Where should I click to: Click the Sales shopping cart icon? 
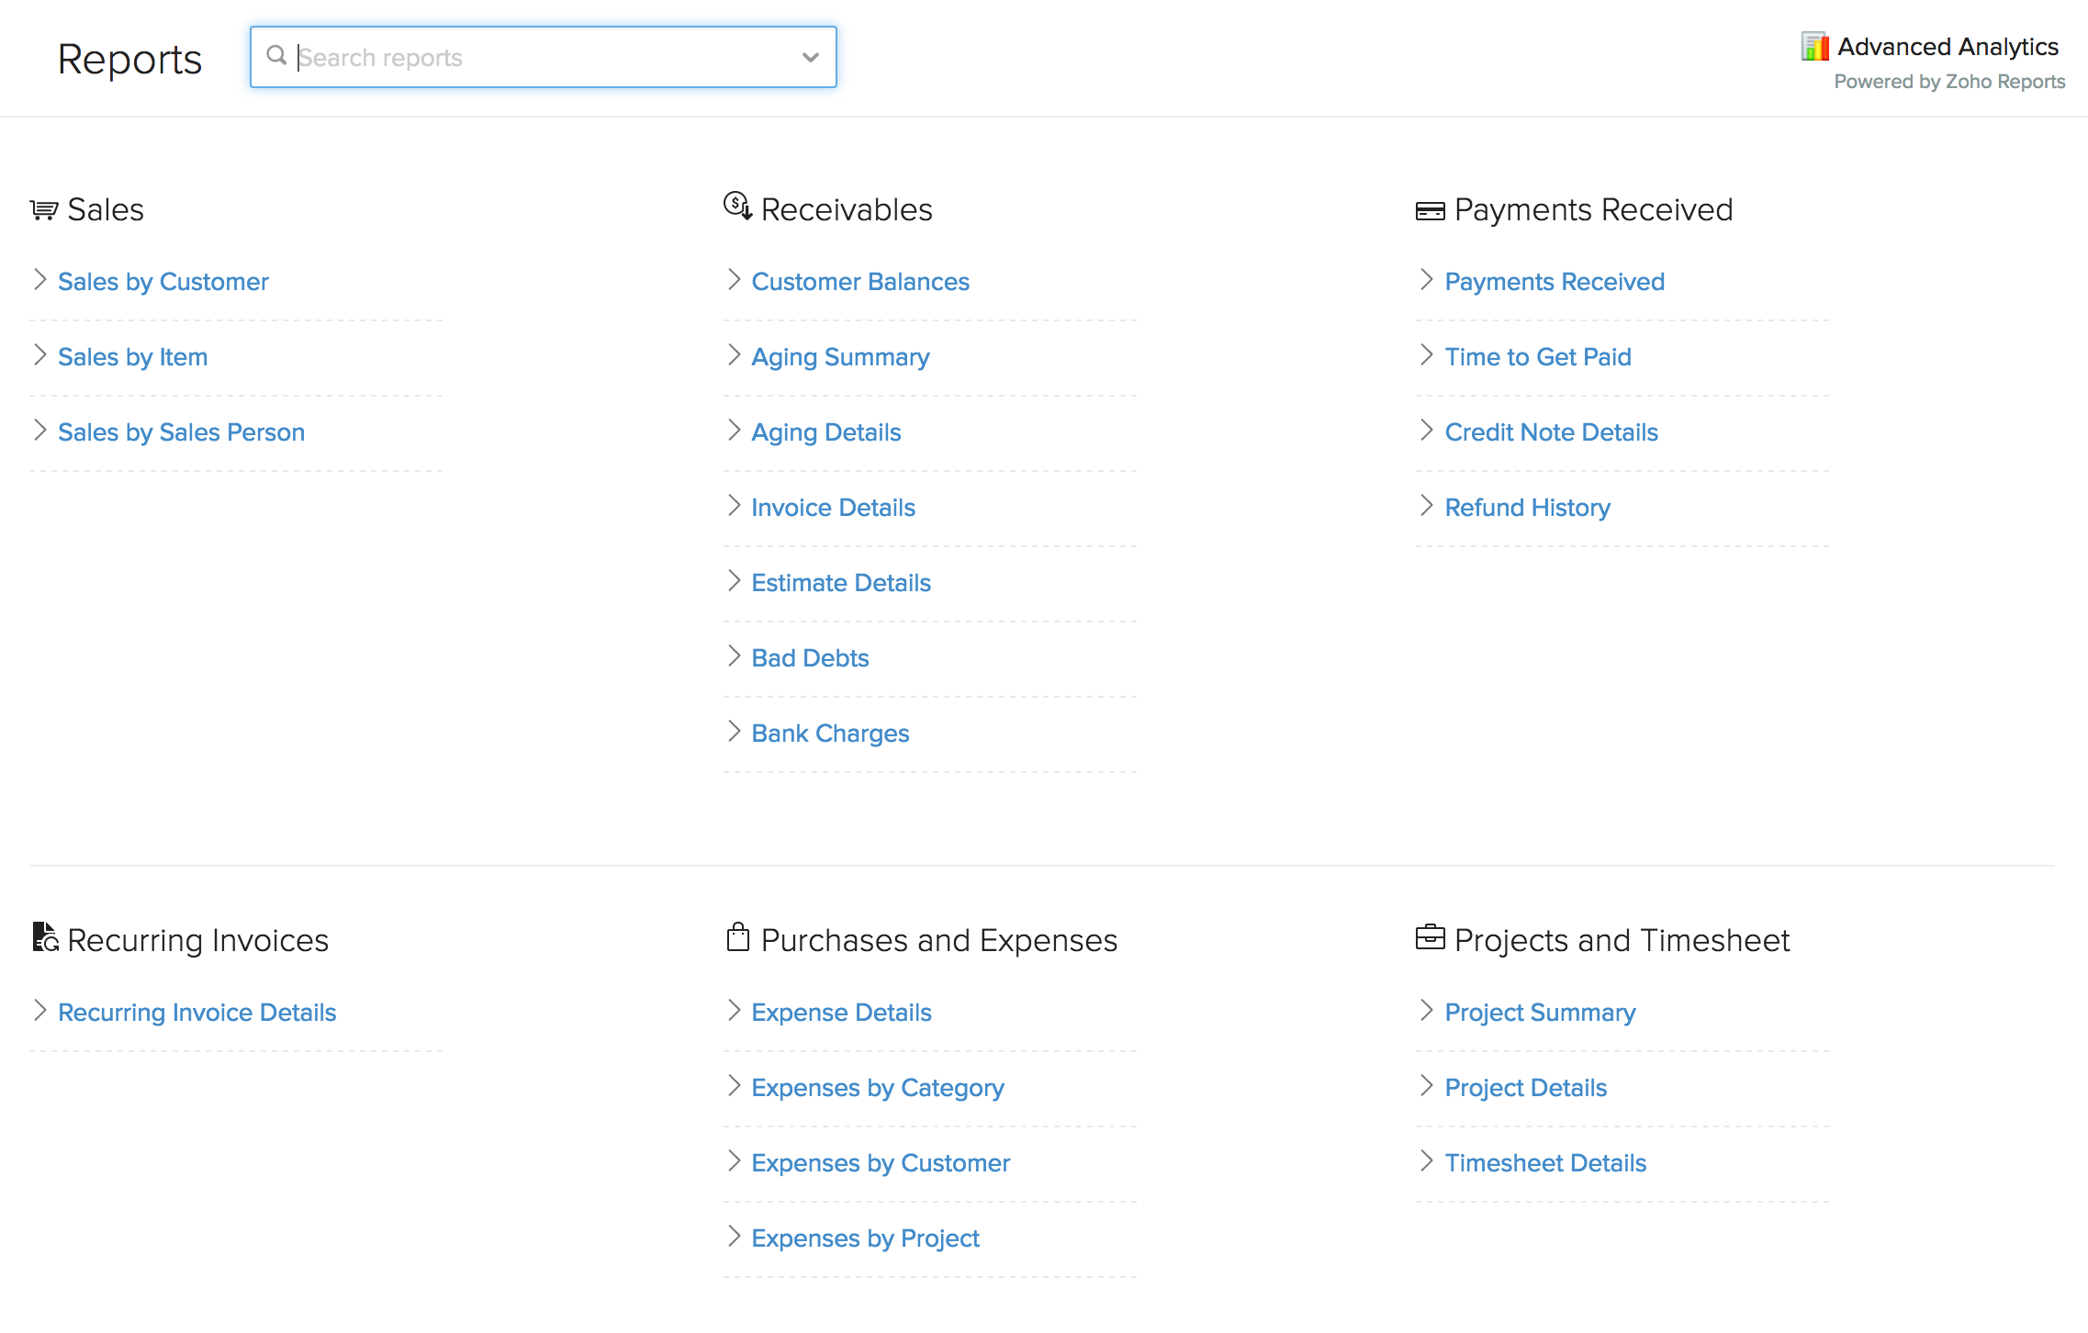pos(44,210)
